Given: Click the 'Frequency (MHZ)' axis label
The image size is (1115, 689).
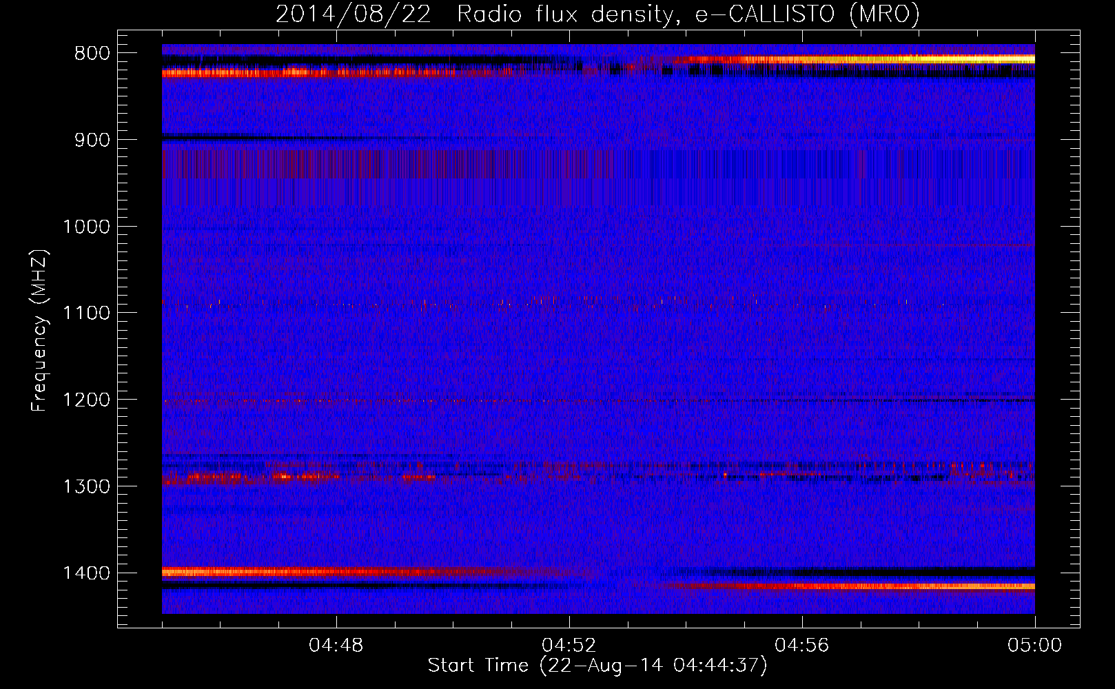Looking at the screenshot, I should pyautogui.click(x=39, y=331).
